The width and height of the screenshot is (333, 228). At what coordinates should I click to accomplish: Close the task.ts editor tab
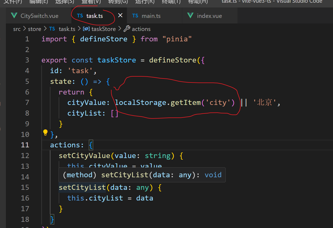tap(120, 15)
